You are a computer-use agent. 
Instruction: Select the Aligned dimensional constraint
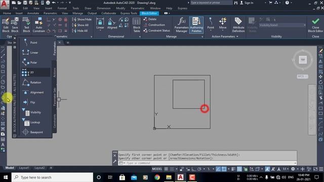pos(112,23)
